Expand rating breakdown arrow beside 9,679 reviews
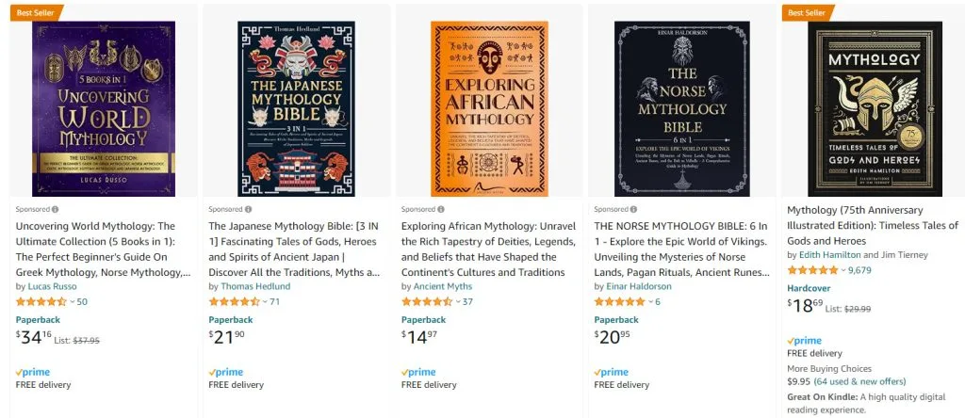965x418 pixels. [843, 270]
